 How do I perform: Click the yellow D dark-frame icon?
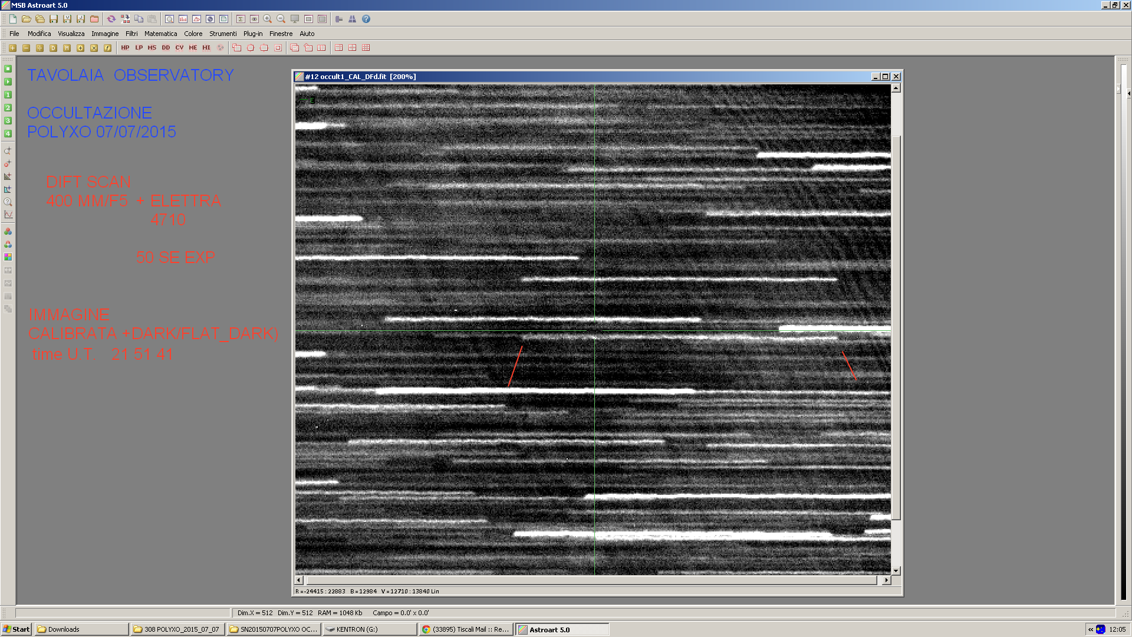pos(53,48)
